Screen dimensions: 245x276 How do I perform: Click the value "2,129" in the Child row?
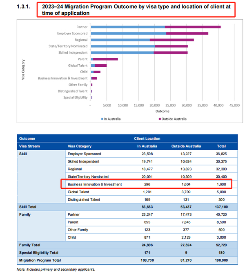pyautogui.click(x=186, y=238)
